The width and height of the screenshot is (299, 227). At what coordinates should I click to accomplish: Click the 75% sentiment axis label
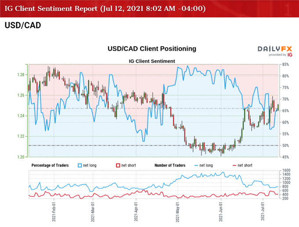(x=285, y=88)
